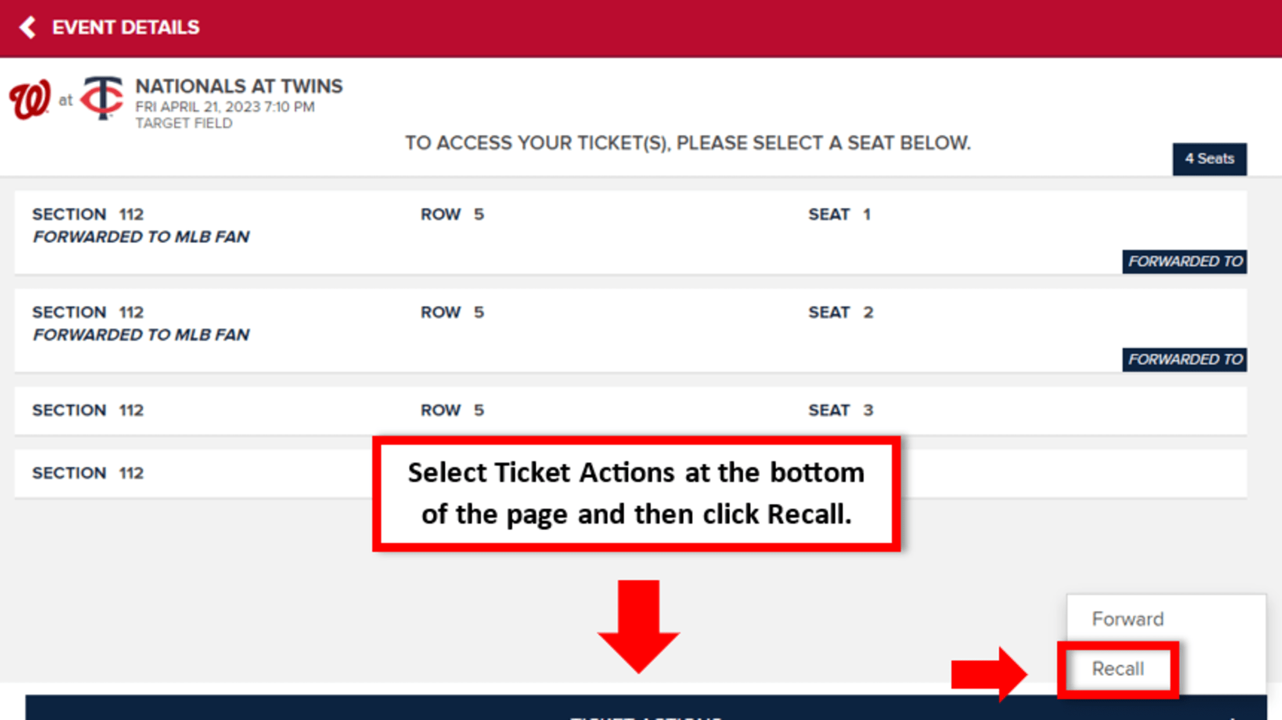This screenshot has width=1282, height=720.
Task: Select Recall from the ticket actions menu
Action: (1118, 668)
